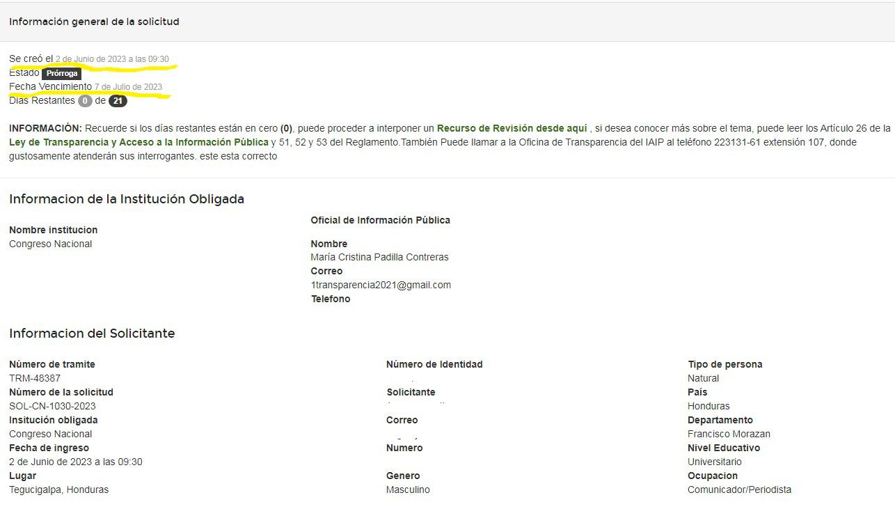
Task: Click the email 1transparencia2021@gmail.com
Action: pos(380,284)
